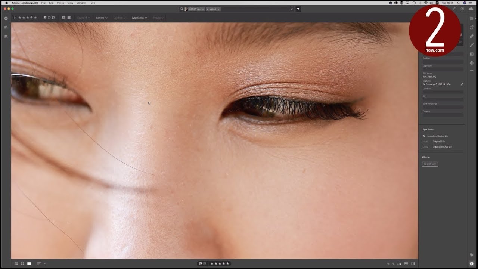The height and width of the screenshot is (269, 478).
Task: Clear the search field with X
Action: click(292, 9)
